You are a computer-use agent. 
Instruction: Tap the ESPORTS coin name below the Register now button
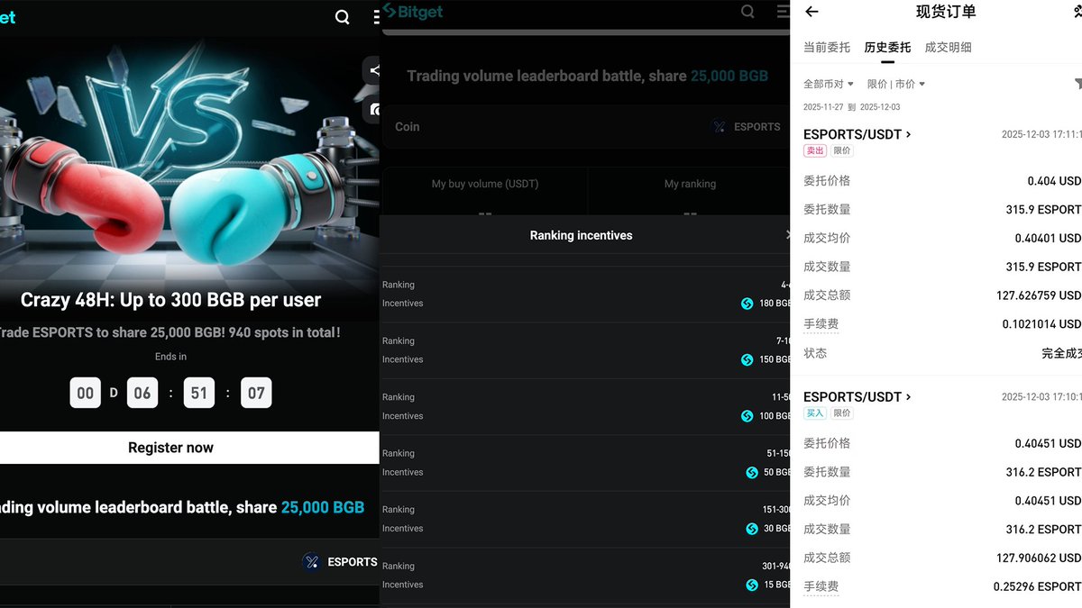pyautogui.click(x=353, y=562)
